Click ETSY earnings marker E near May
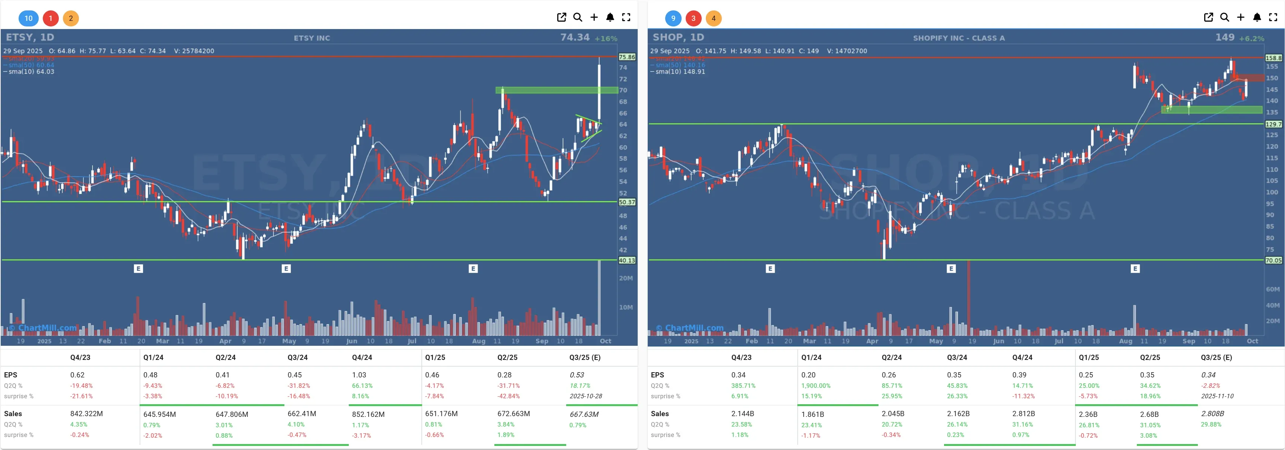 pyautogui.click(x=286, y=268)
